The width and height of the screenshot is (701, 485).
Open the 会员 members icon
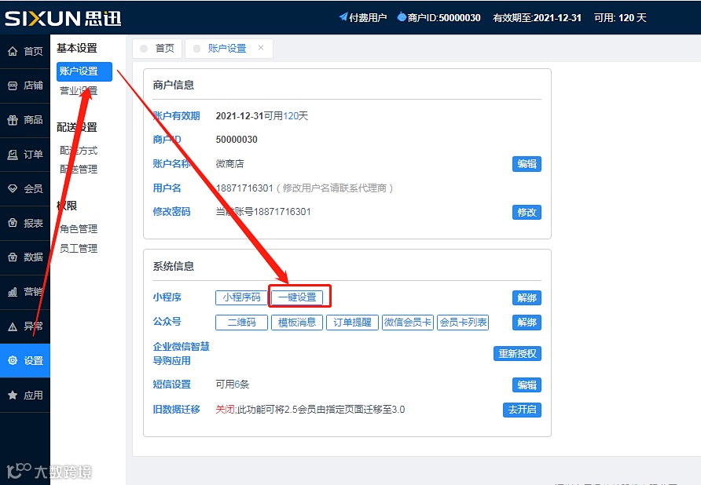(25, 188)
